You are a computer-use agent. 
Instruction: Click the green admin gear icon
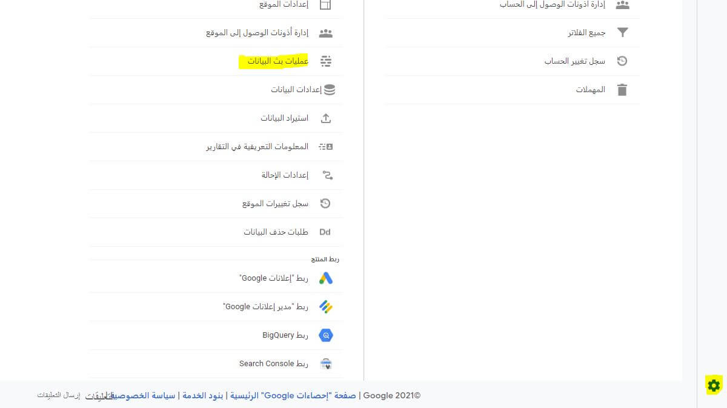(714, 385)
